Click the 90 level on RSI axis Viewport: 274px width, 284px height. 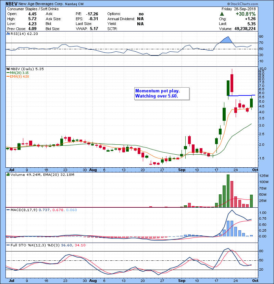(x=261, y=37)
